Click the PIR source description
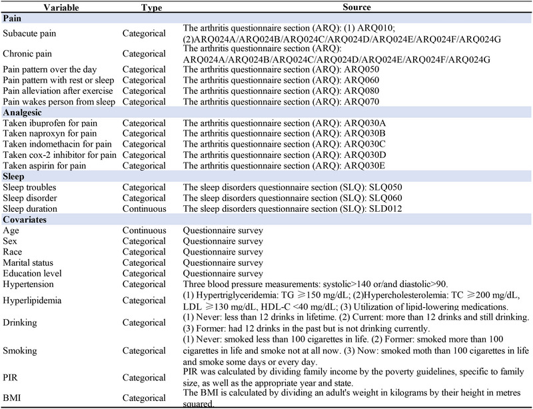This screenshot has height=409, width=533. pyautogui.click(x=353, y=378)
